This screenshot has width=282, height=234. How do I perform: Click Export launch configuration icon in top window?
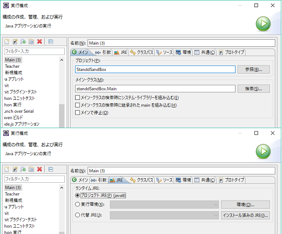[x=23, y=41]
